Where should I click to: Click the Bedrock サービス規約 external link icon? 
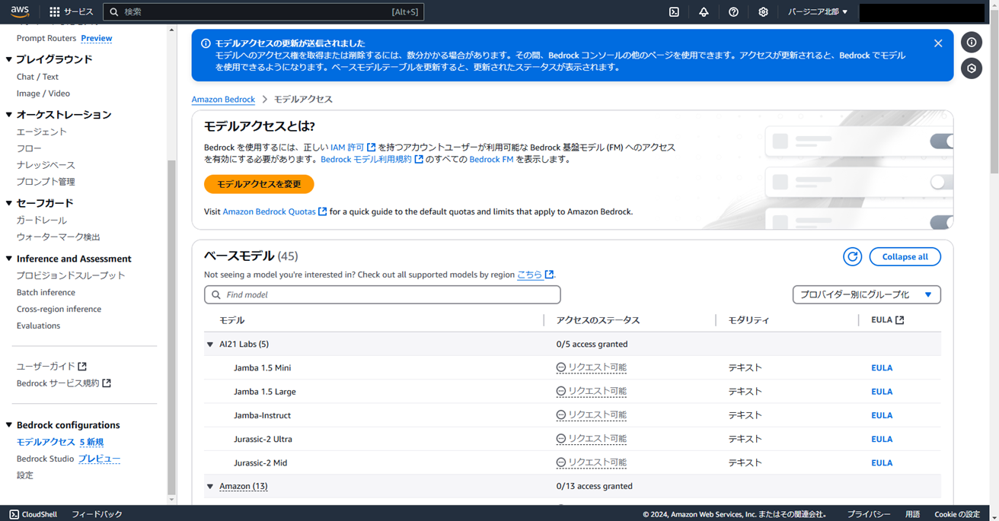(107, 383)
